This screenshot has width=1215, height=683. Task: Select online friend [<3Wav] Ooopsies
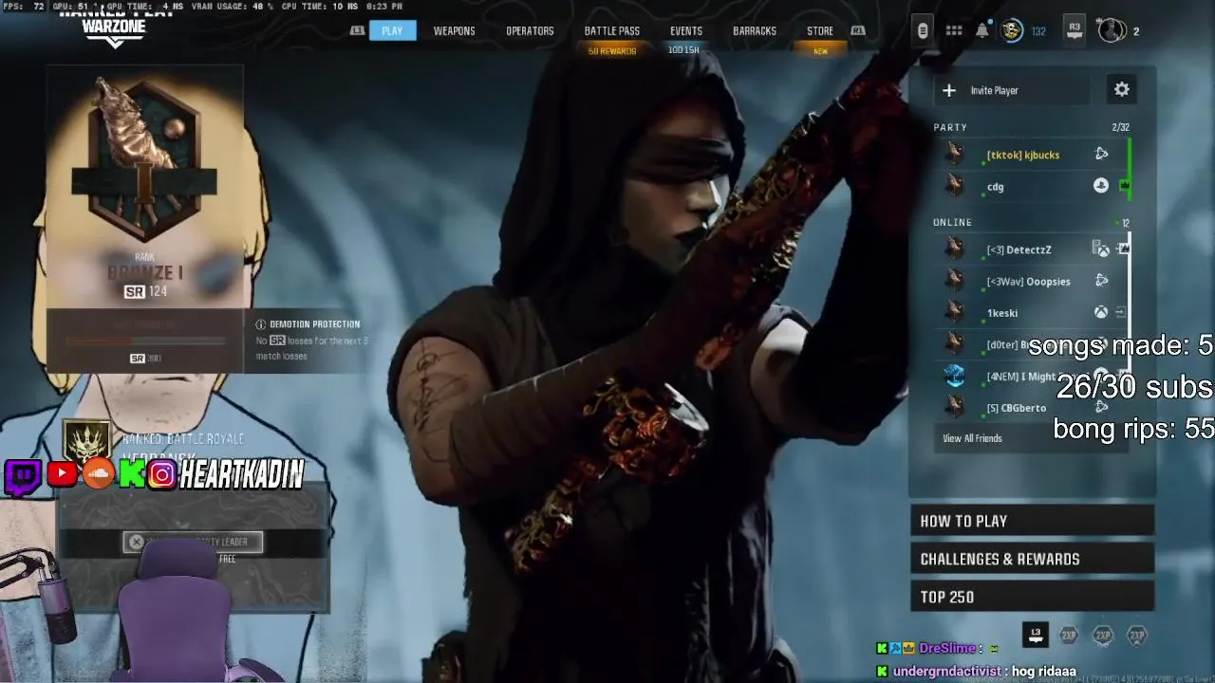coord(1031,281)
